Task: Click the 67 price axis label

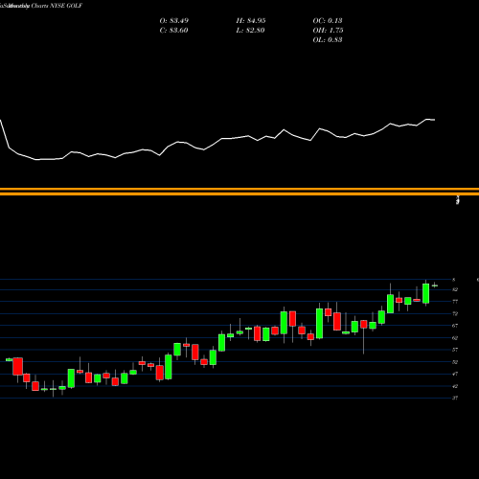Action: pos(455,326)
